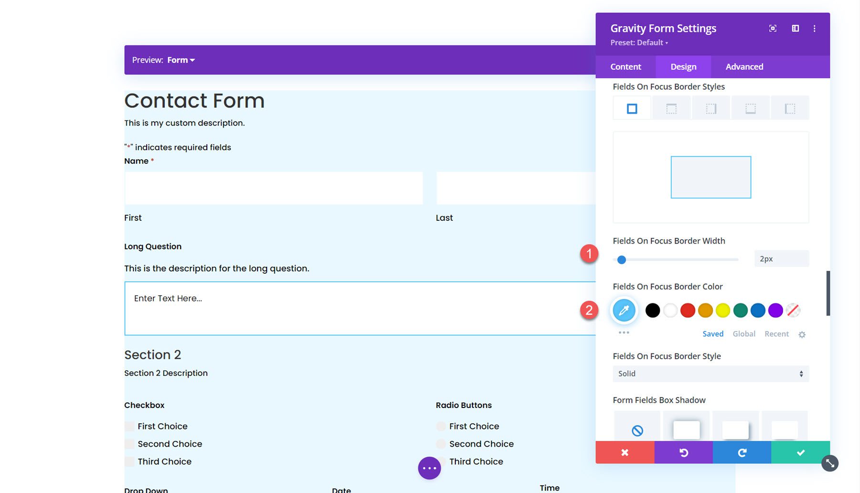Discard changes with the red X button
Image resolution: width=860 pixels, height=493 pixels.
tap(625, 452)
